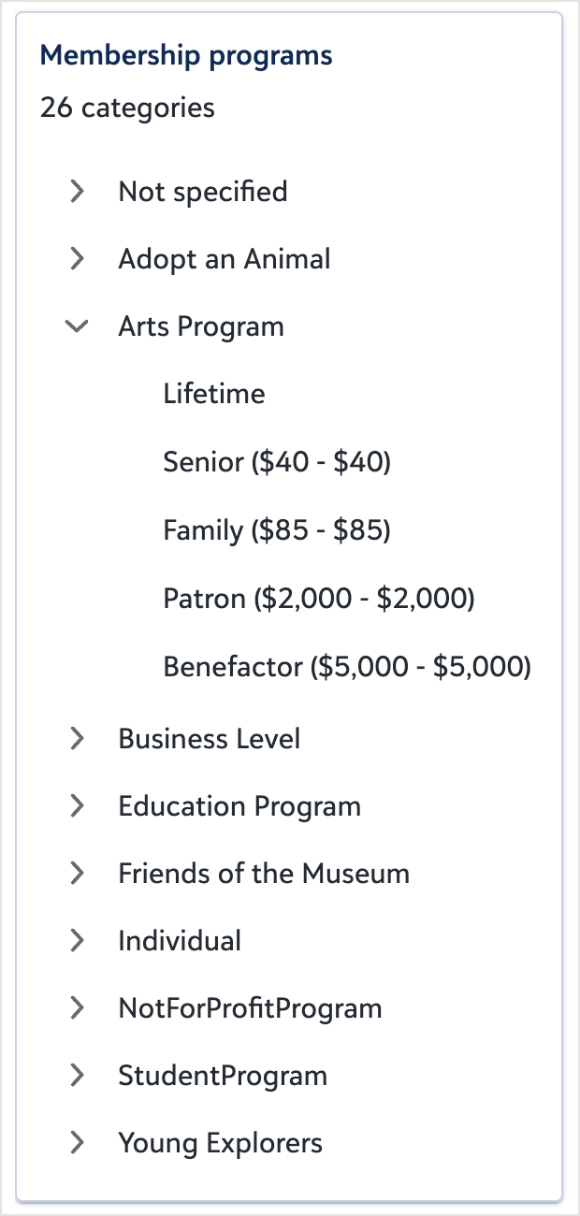Expand the NotForProfitProgram chevron
Image resolution: width=580 pixels, height=1216 pixels.
click(78, 1008)
